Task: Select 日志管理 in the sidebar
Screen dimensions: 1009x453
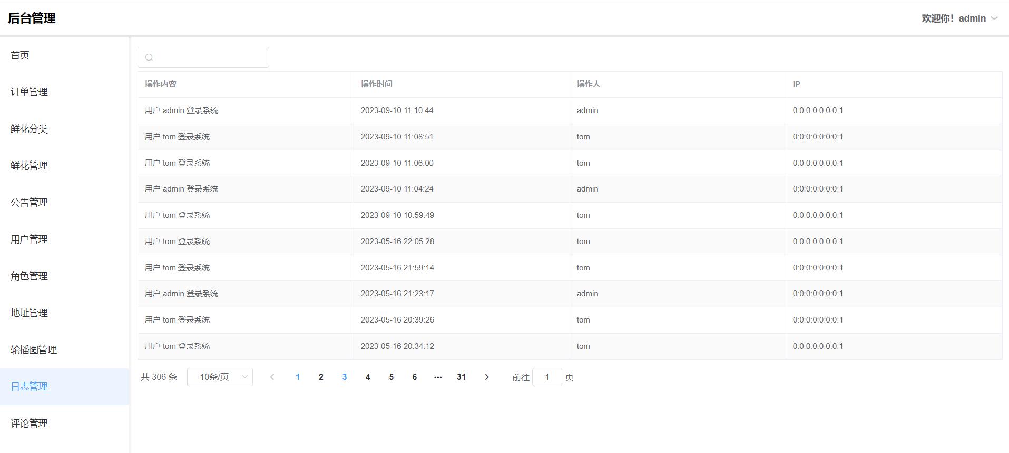Action: point(64,387)
